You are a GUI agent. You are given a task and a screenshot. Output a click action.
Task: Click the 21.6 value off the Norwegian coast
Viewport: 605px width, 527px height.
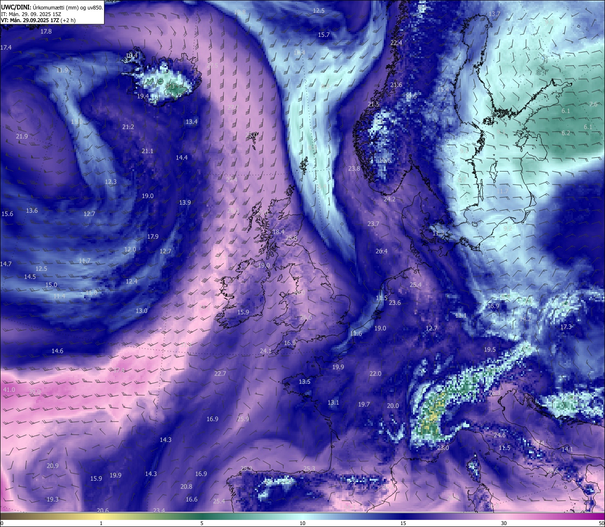point(396,85)
